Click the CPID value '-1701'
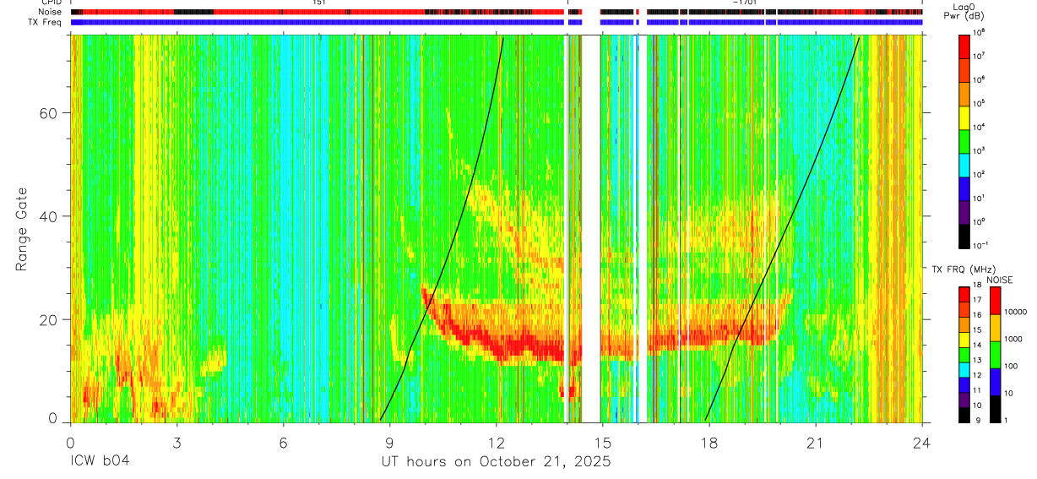1037x479 pixels. click(x=745, y=3)
